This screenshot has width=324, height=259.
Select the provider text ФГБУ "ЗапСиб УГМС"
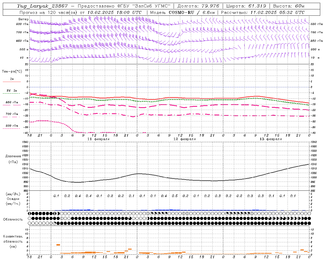click(x=145, y=6)
